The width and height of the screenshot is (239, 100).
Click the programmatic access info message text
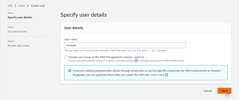pos(147,73)
